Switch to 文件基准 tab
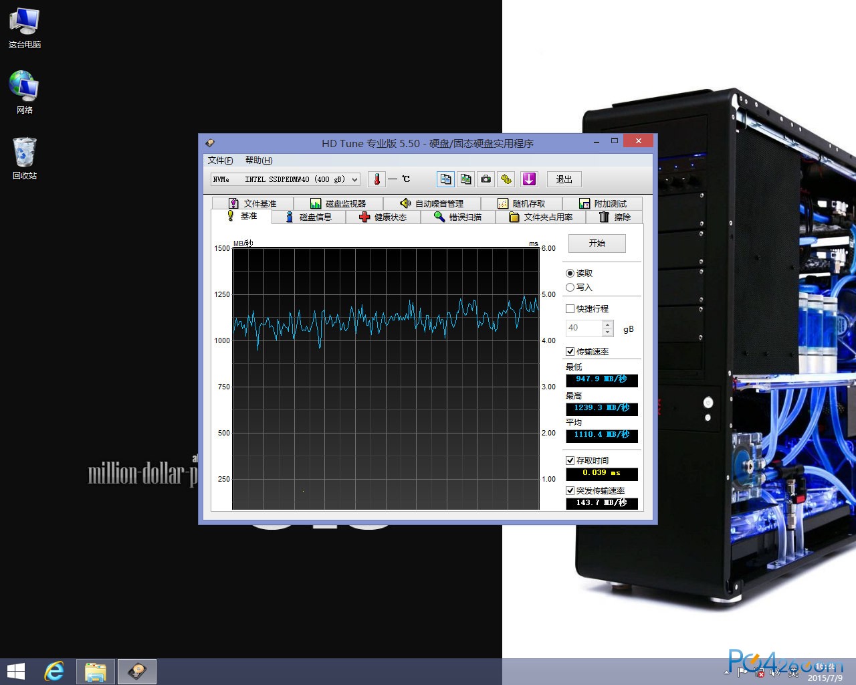856x685 pixels. (251, 203)
